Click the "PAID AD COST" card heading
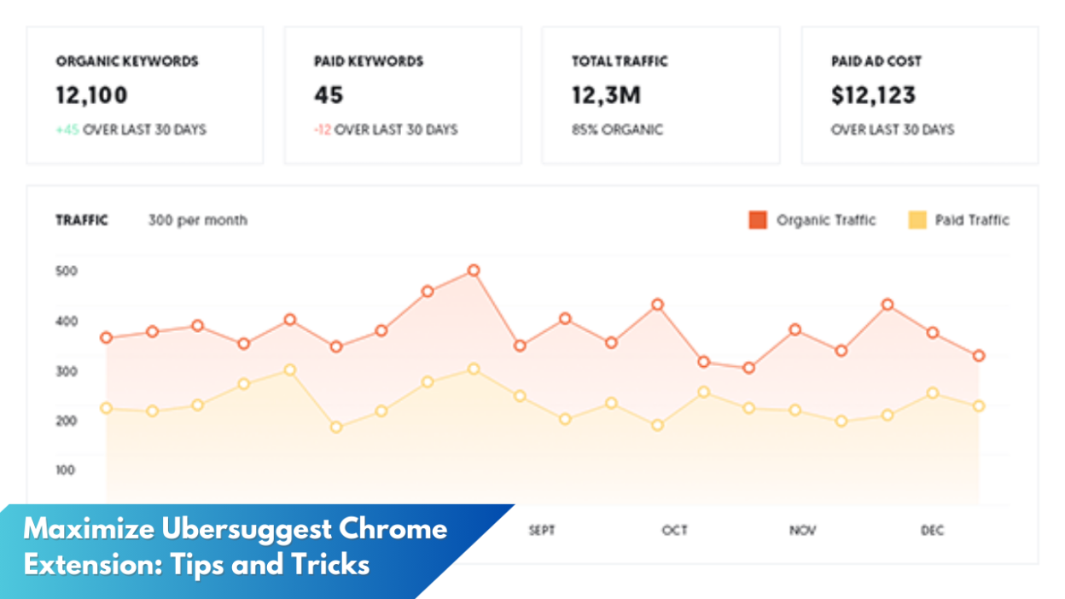1065x599 pixels. (x=876, y=61)
